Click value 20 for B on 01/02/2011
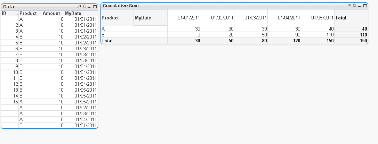The height and width of the screenshot is (144, 378). coord(217,35)
